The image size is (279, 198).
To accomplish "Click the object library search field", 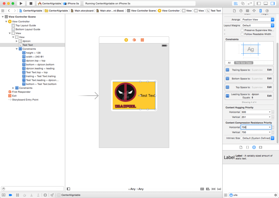I will (x=253, y=195).
